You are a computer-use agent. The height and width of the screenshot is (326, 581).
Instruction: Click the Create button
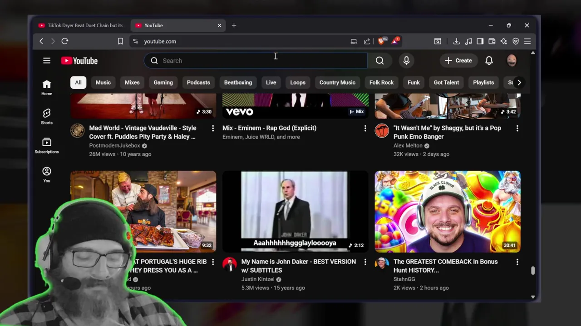(x=458, y=61)
